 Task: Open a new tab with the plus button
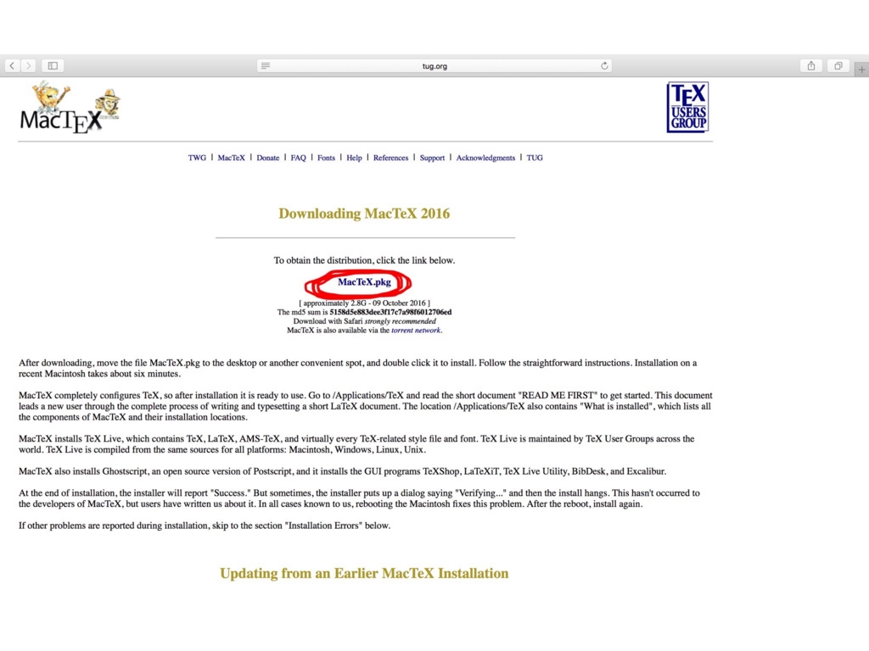pyautogui.click(x=861, y=70)
